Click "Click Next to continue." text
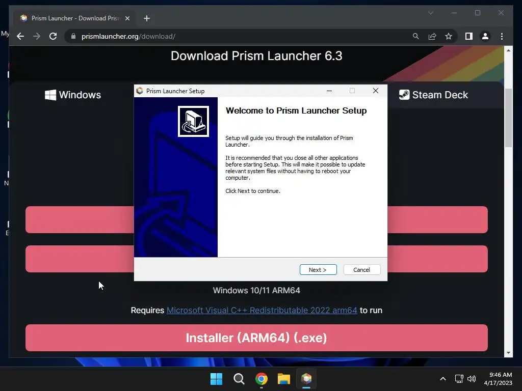522x391 pixels. pyautogui.click(x=253, y=191)
